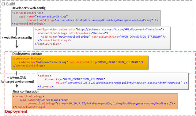This screenshot has width=196, height=116.
Task: Click the configuration xmlns:xdt schema line
Action: click(x=99, y=29)
